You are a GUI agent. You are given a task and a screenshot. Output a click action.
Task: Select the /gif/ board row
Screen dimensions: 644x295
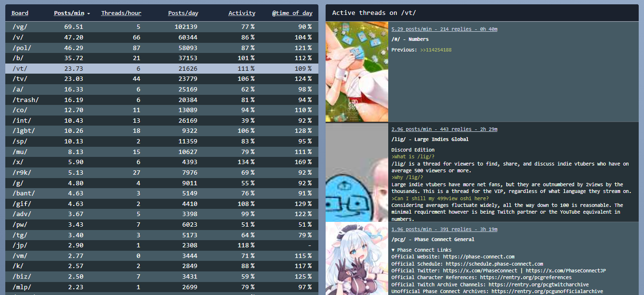162,204
